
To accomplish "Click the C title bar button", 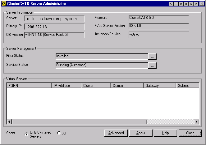I will (x=191, y=4).
